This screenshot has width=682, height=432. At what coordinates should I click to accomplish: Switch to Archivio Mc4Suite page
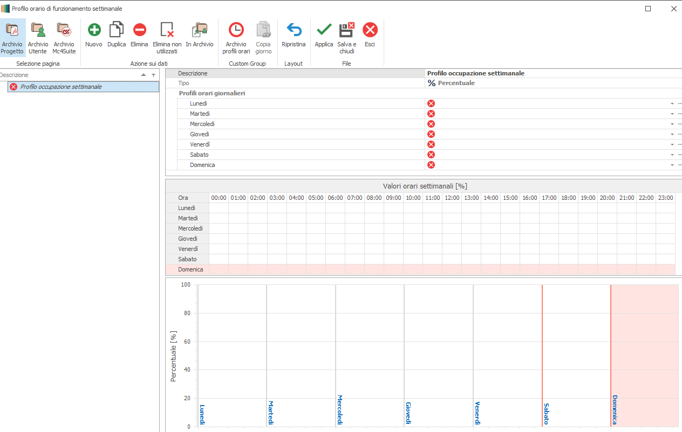click(x=64, y=30)
